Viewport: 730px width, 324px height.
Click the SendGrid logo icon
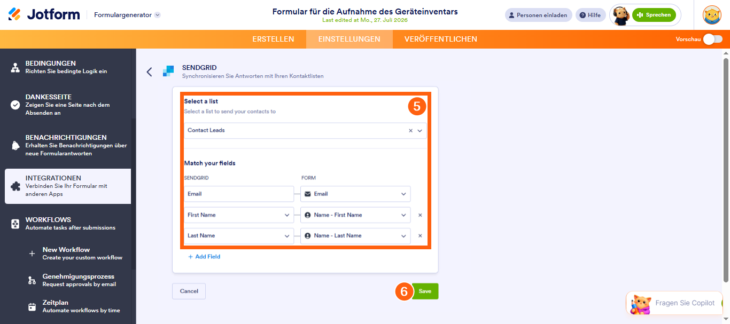(168, 71)
